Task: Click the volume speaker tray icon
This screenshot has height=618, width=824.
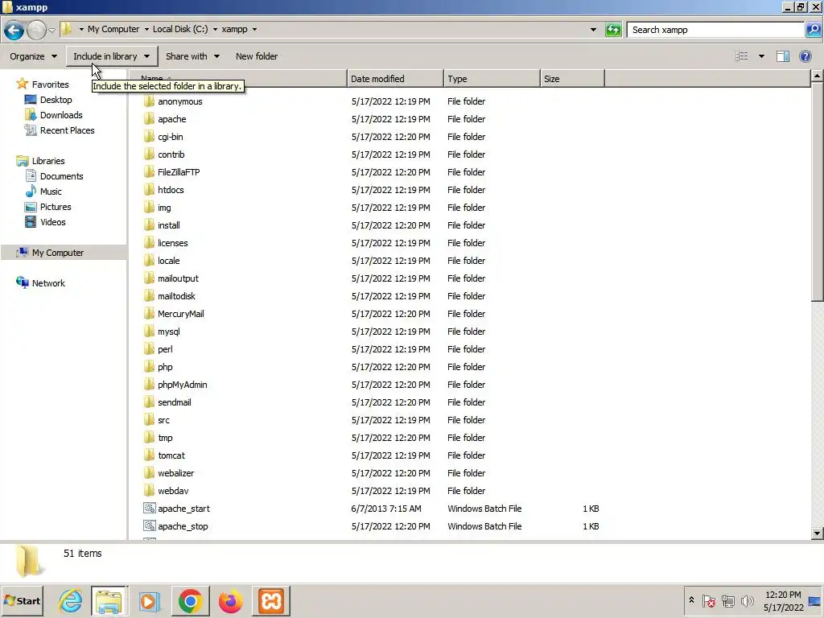Action: point(747,600)
